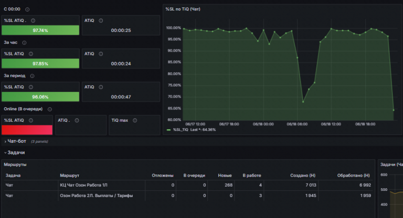The height and width of the screenshot is (218, 403).
Task: Sort table by В работе column header
Action: point(252,176)
